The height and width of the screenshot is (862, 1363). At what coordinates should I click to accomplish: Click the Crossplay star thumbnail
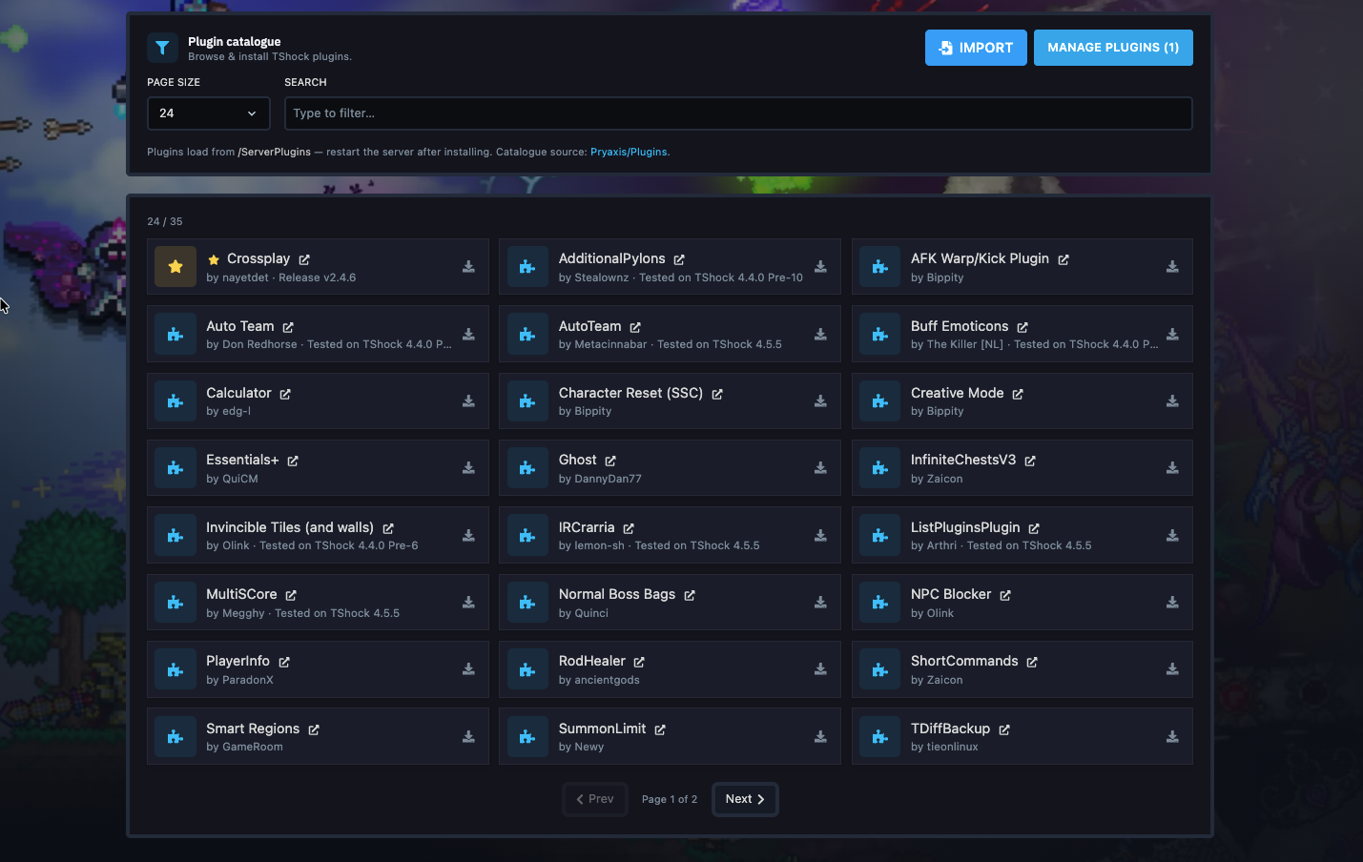point(176,267)
